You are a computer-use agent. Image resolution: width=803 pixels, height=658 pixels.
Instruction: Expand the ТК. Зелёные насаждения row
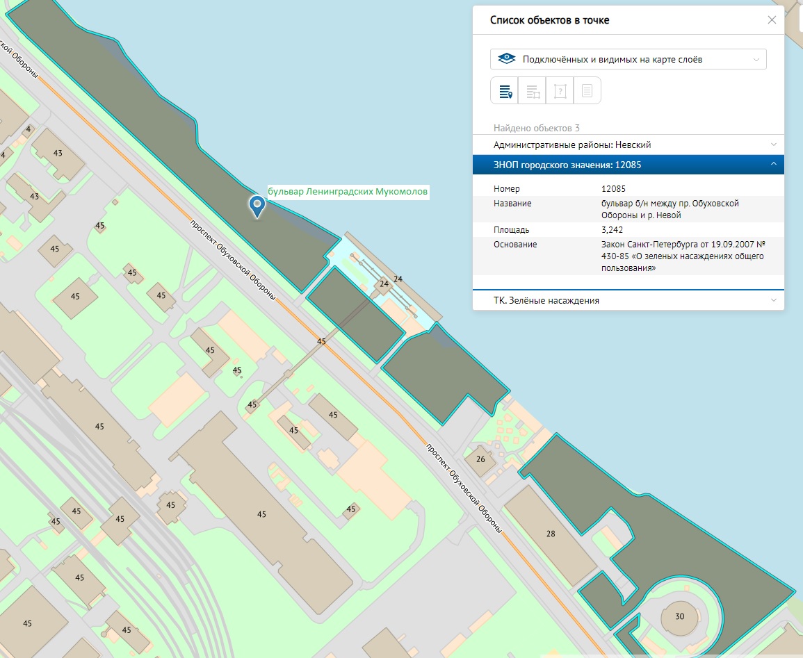click(628, 300)
